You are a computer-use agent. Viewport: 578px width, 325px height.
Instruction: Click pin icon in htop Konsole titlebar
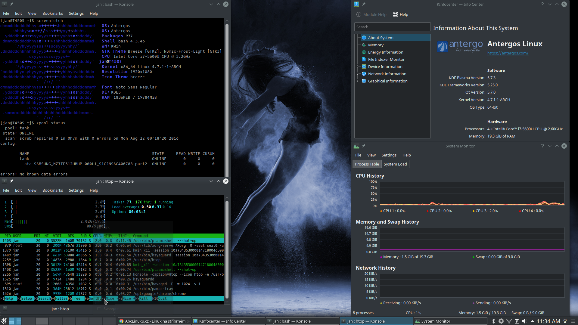[11, 181]
